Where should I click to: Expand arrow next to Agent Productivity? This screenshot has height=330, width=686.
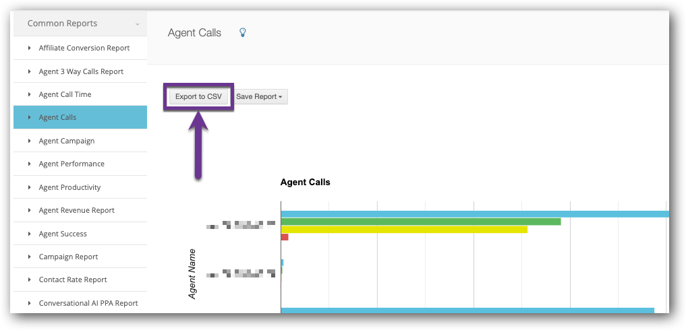click(x=29, y=187)
